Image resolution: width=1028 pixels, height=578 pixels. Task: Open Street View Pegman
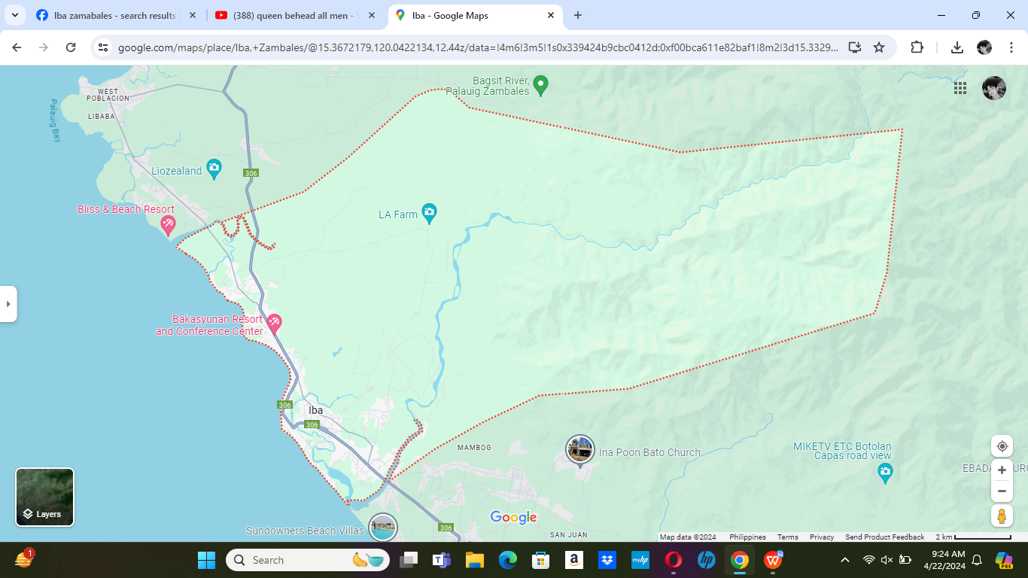tap(1002, 516)
